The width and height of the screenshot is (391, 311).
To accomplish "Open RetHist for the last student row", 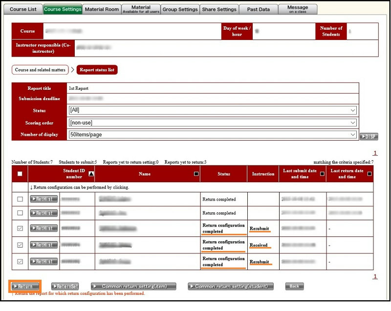I will coord(44,261).
